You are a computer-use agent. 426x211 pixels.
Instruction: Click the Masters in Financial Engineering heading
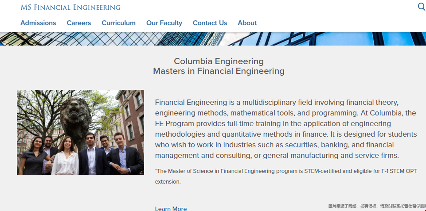219,71
